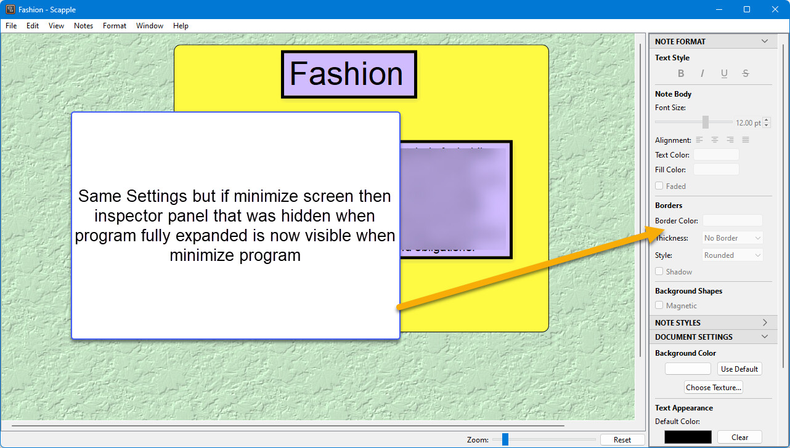This screenshot has width=790, height=448.
Task: Align note text right
Action: (x=730, y=140)
